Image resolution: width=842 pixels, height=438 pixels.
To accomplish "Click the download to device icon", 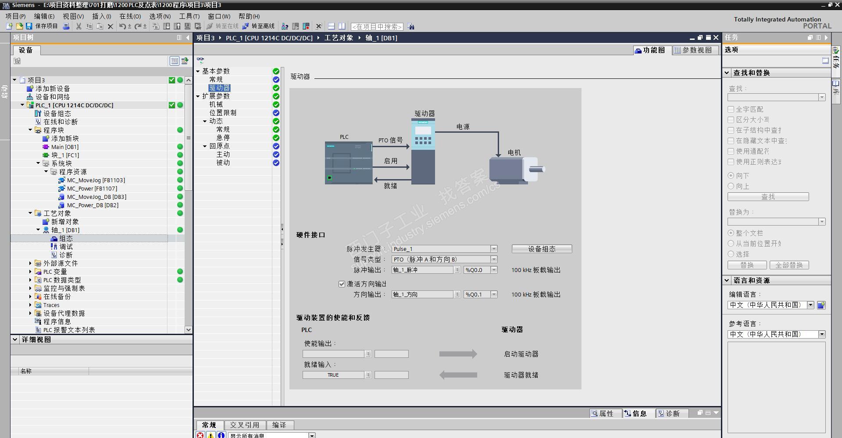I will (167, 26).
